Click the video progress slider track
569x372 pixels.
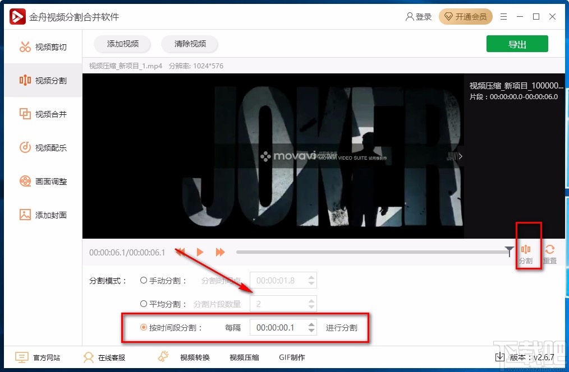point(373,252)
